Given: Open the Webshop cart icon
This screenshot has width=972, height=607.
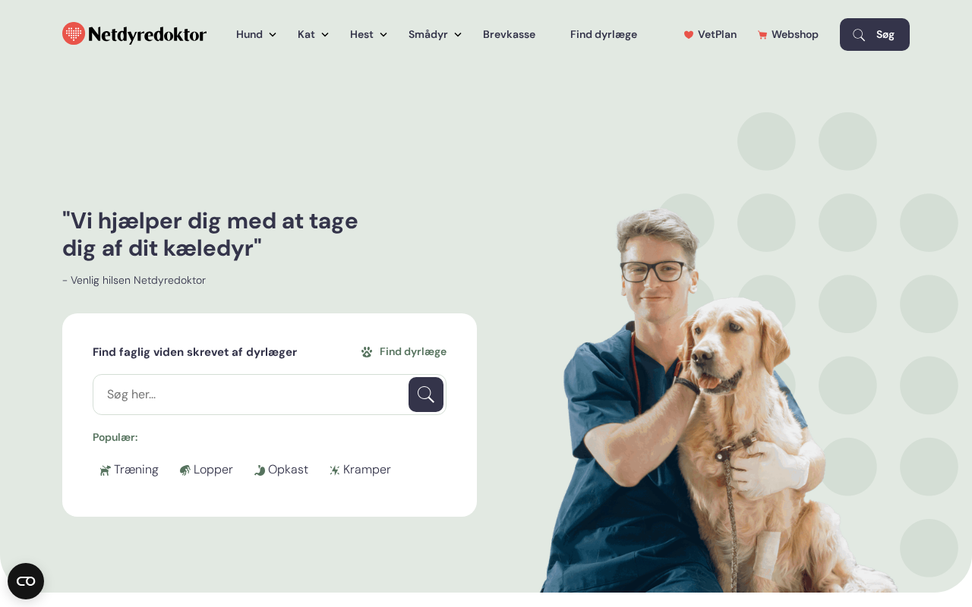Looking at the screenshot, I should pyautogui.click(x=762, y=35).
